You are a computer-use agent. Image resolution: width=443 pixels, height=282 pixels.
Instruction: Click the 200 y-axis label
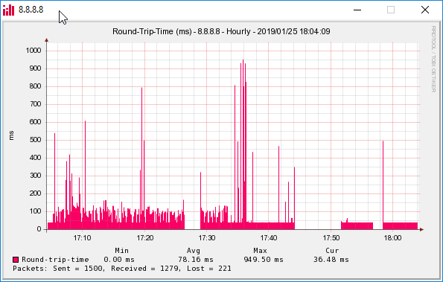click(35, 193)
